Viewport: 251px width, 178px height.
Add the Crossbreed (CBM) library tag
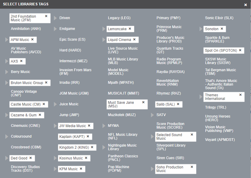tap(26, 147)
